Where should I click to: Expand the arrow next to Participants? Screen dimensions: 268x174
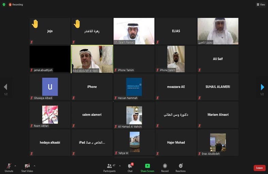pos(120,166)
